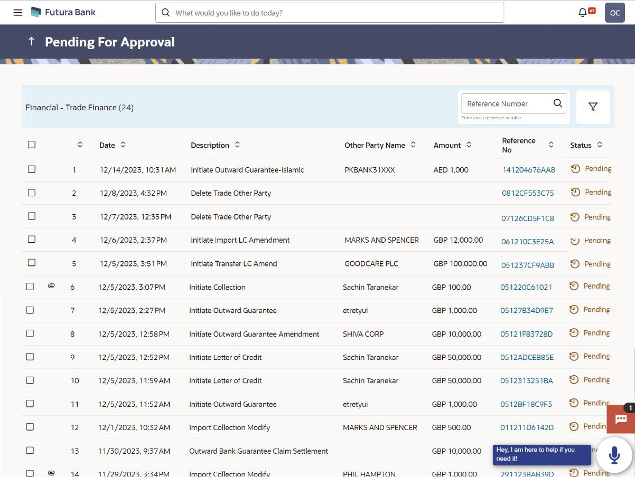The height and width of the screenshot is (477, 635).
Task: Click the Futura Bank logo
Action: tap(63, 12)
